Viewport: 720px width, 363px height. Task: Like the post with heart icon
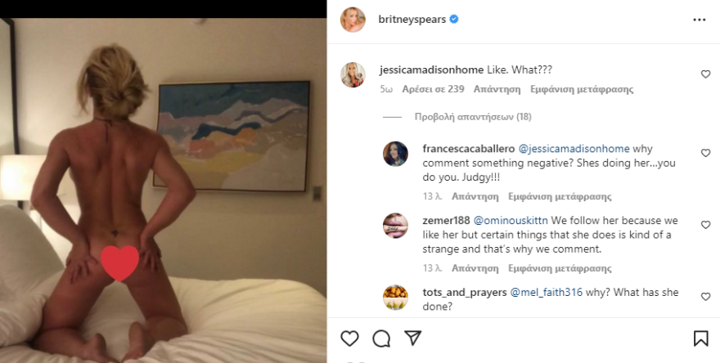click(x=349, y=338)
